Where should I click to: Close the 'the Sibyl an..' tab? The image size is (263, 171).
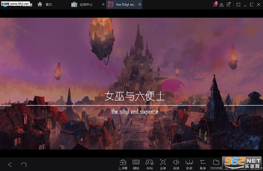pyautogui.click(x=140, y=5)
